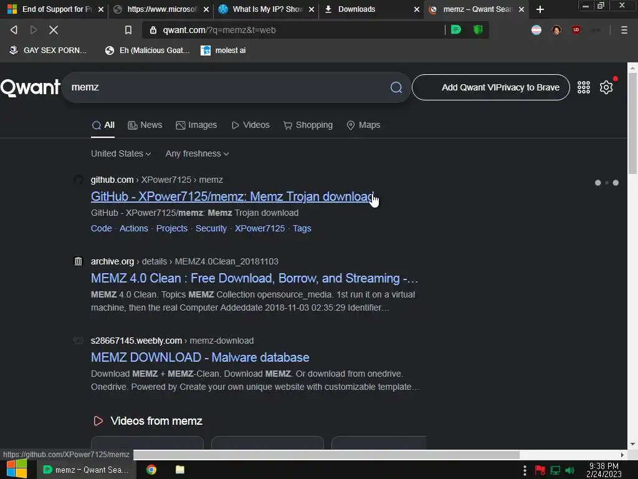Screen dimensions: 638x479
Task: Open the Security sublink under GitHub result
Action: point(211,228)
